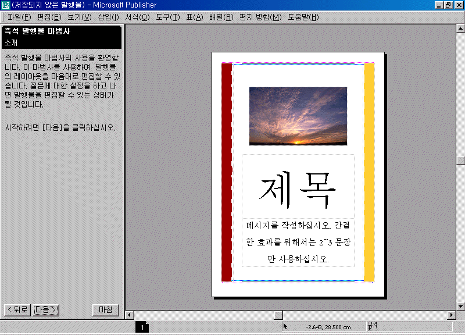The width and height of the screenshot is (465, 335).
Task: Click the < 뒤로 wizard button
Action: 17,310
